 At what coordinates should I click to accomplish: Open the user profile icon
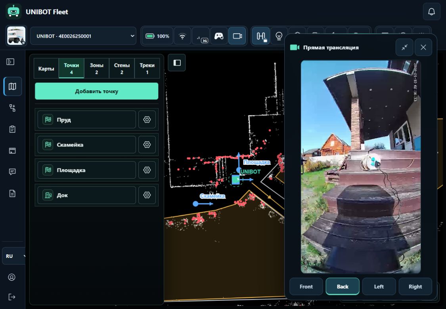point(11,277)
